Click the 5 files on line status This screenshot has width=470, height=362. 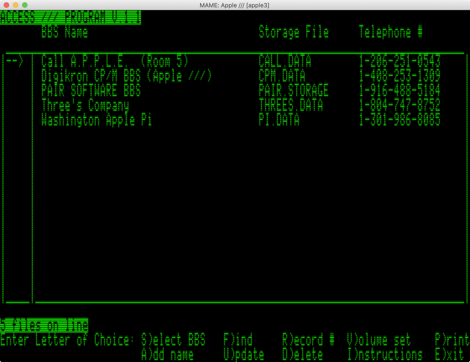click(44, 325)
